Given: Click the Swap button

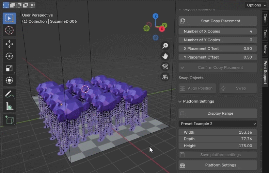Looking at the screenshot, I should (238, 88).
